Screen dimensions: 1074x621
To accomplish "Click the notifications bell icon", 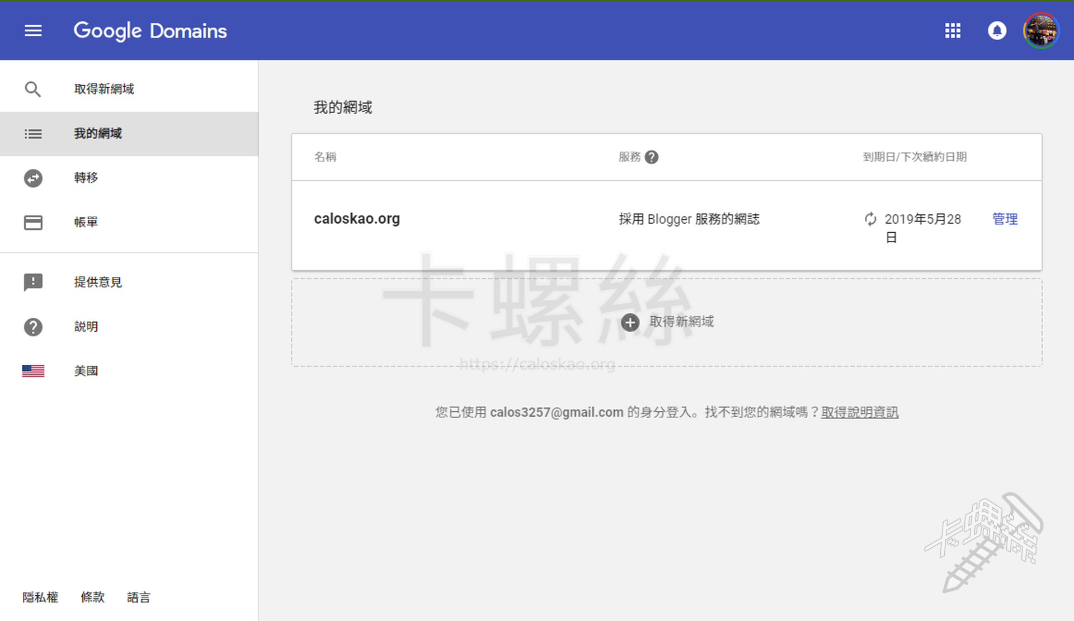I will pos(997,31).
